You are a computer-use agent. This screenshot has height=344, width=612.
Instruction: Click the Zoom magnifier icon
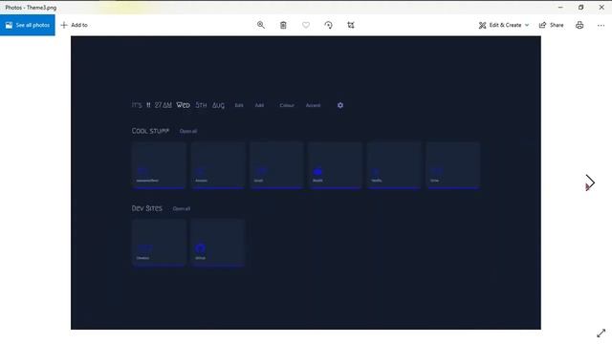261,25
